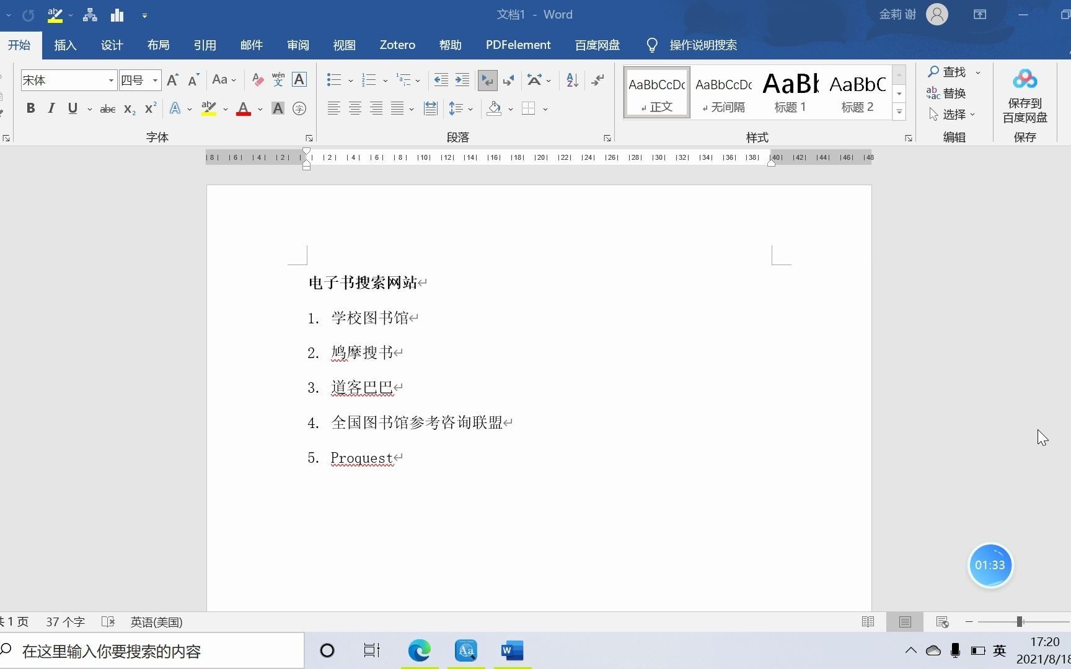Sort paragraphs A-Z icon

(x=572, y=80)
